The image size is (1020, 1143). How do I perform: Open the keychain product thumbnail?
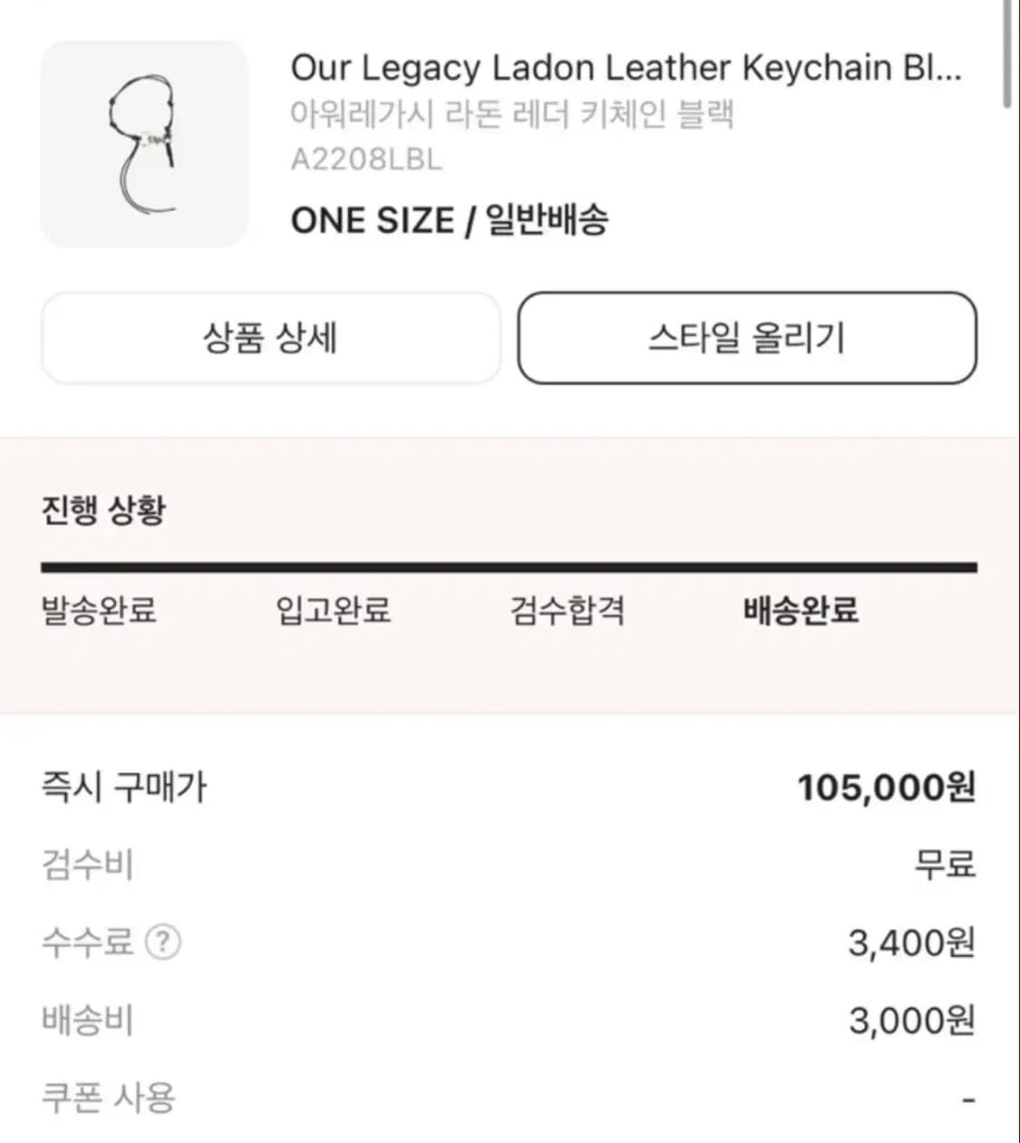144,144
